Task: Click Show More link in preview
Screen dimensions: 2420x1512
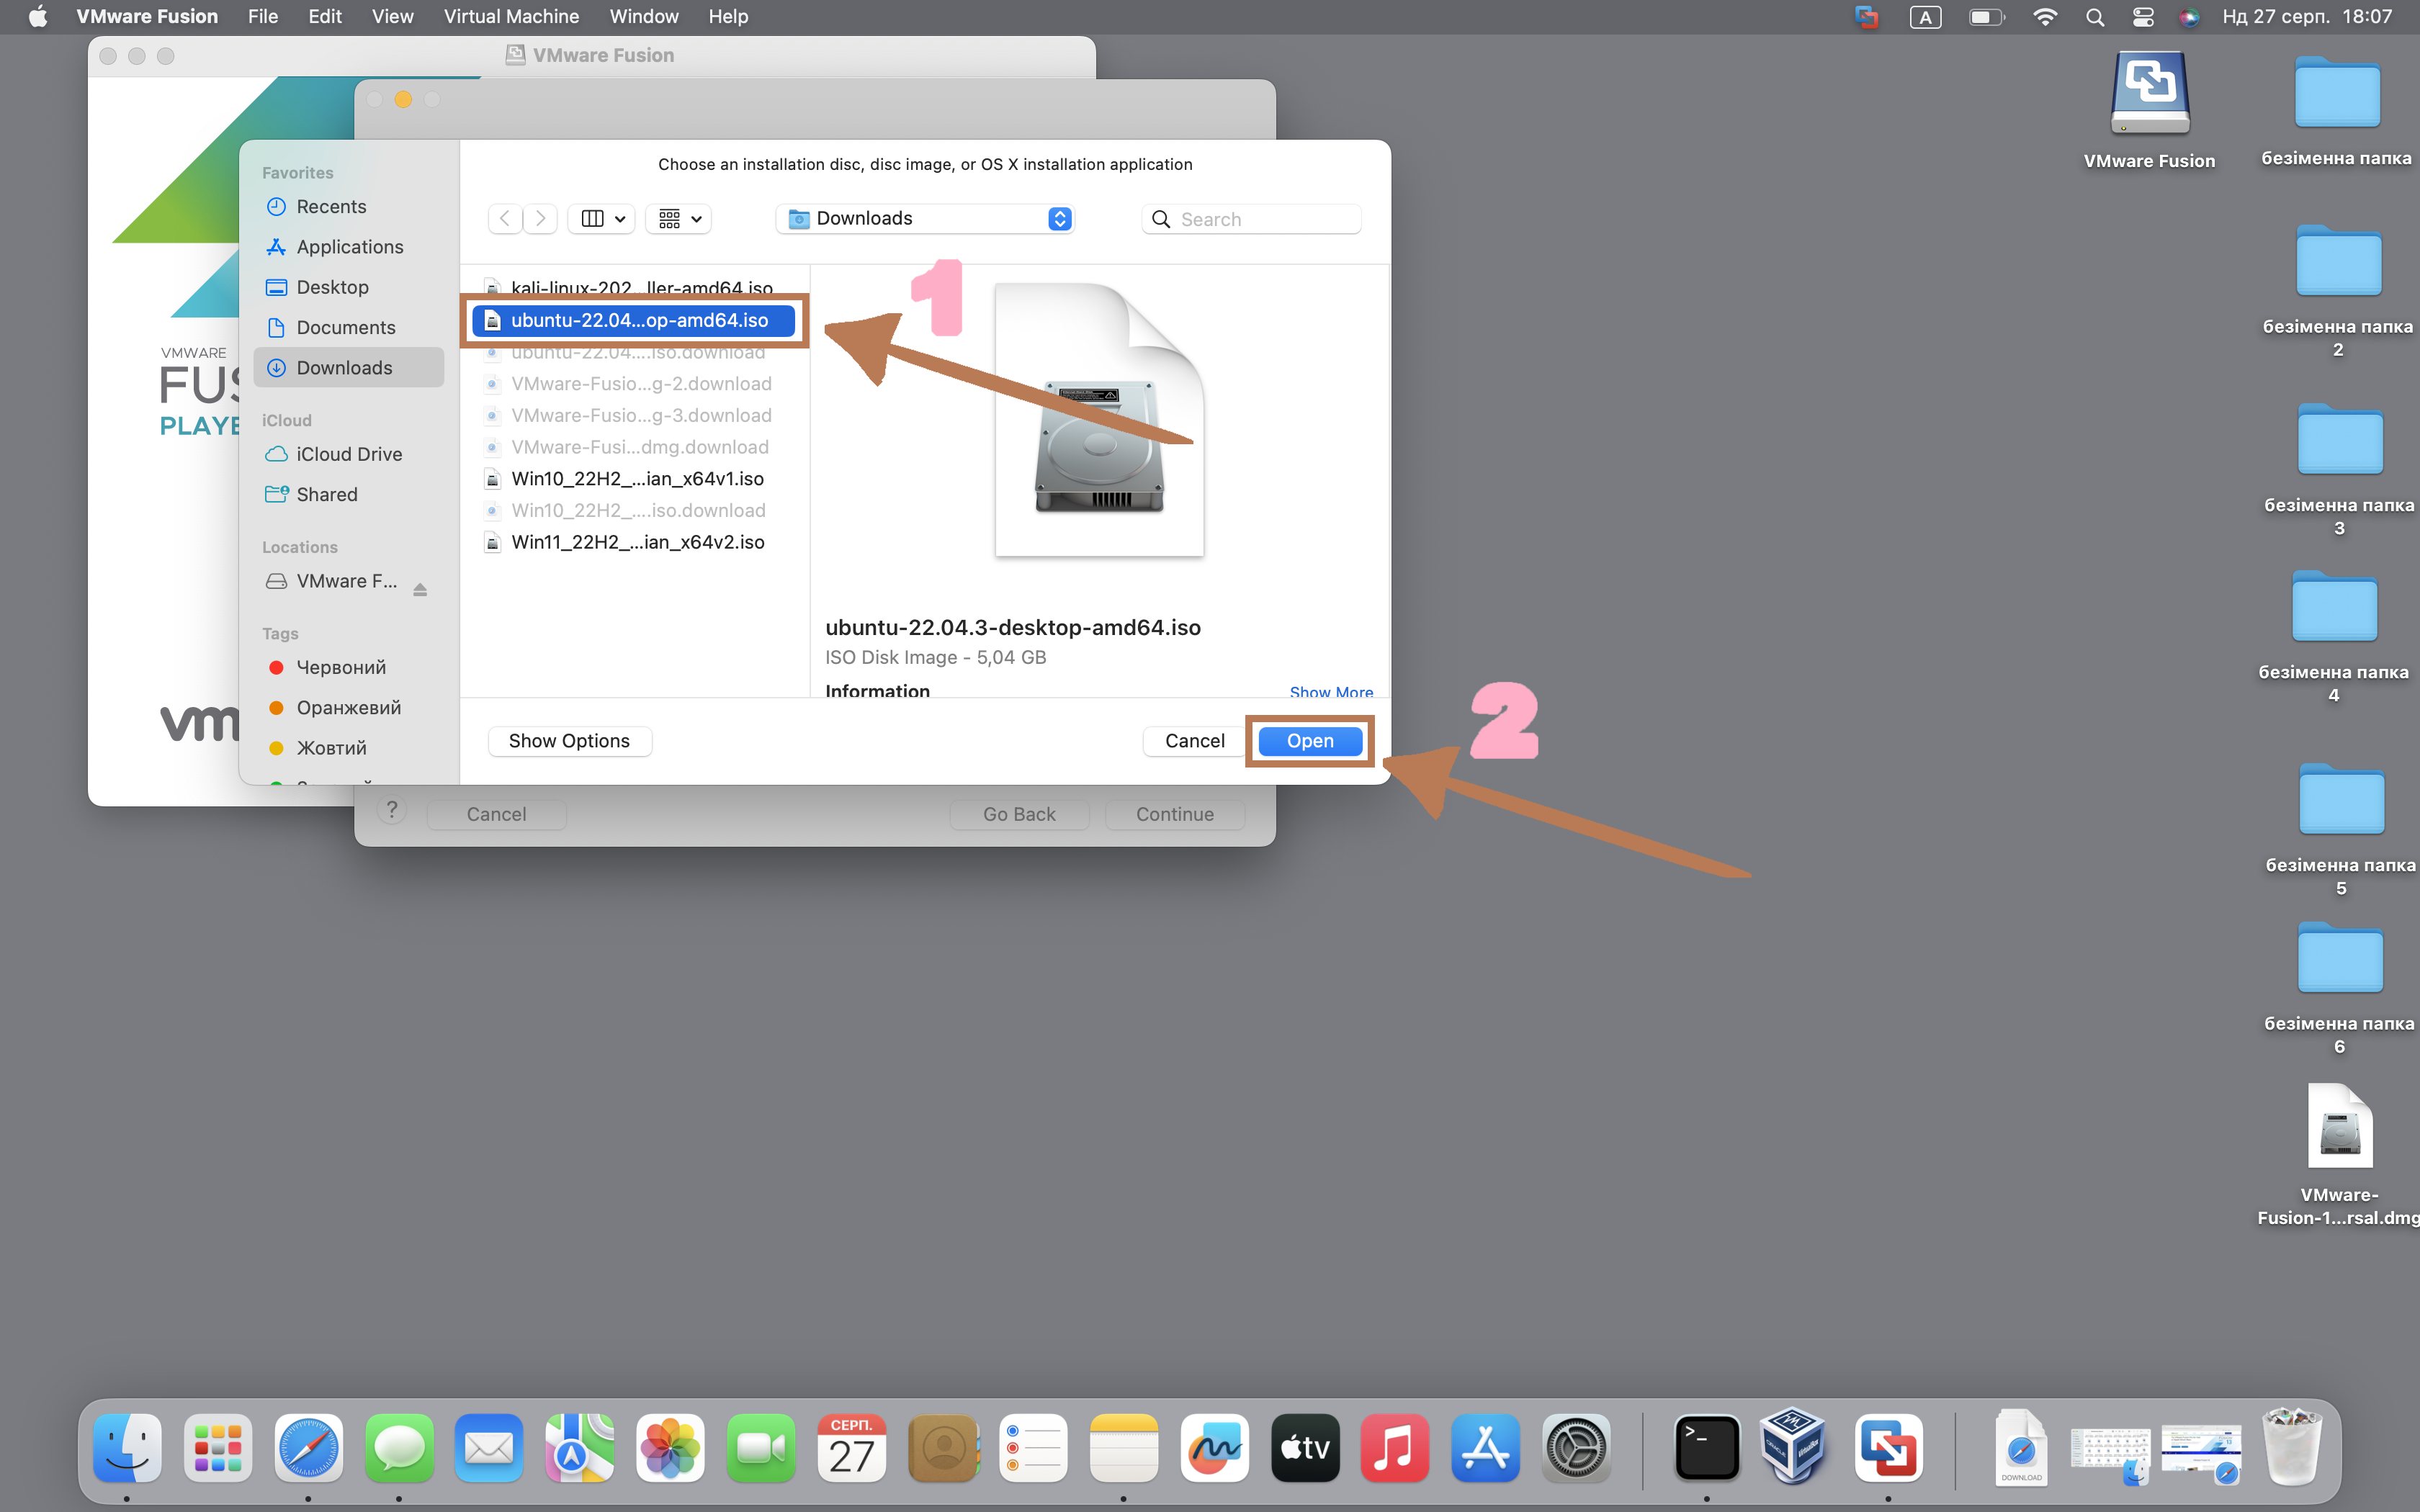Action: (1331, 691)
